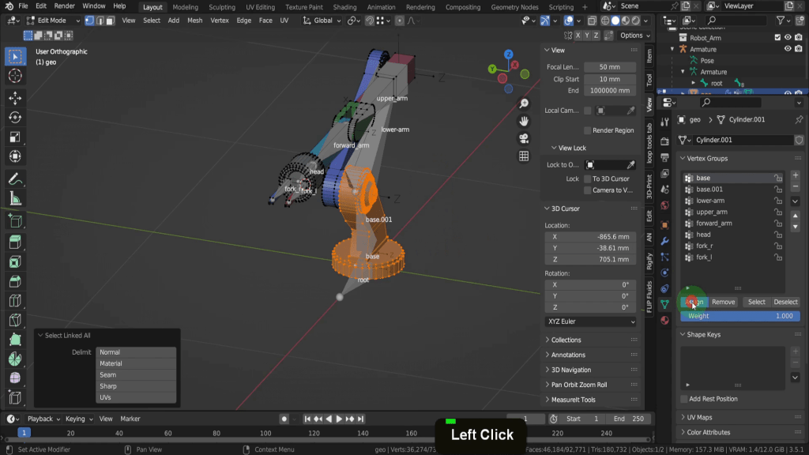This screenshot has height=455, width=809.
Task: Switch to orthographic grid view icon
Action: click(524, 156)
